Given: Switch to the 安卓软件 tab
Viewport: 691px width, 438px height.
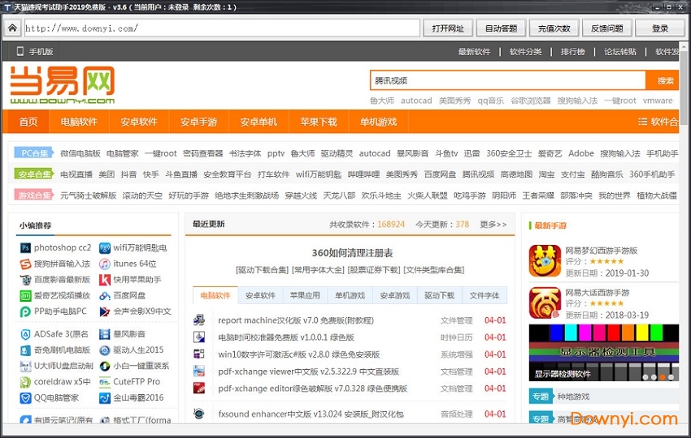Looking at the screenshot, I should point(260,295).
